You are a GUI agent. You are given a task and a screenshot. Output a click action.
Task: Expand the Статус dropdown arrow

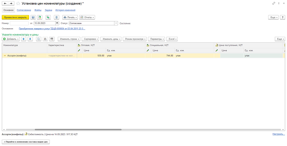116,23
